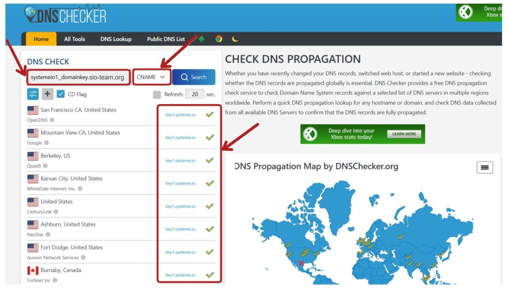Open the CNAME record type dropdown
This screenshot has width=506, height=291.
point(152,77)
